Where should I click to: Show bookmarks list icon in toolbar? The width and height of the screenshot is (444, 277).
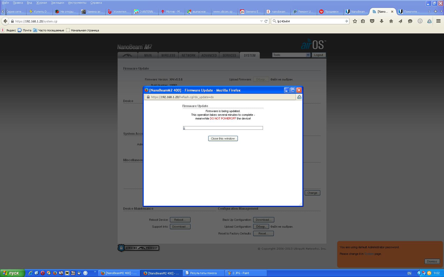click(x=363, y=21)
